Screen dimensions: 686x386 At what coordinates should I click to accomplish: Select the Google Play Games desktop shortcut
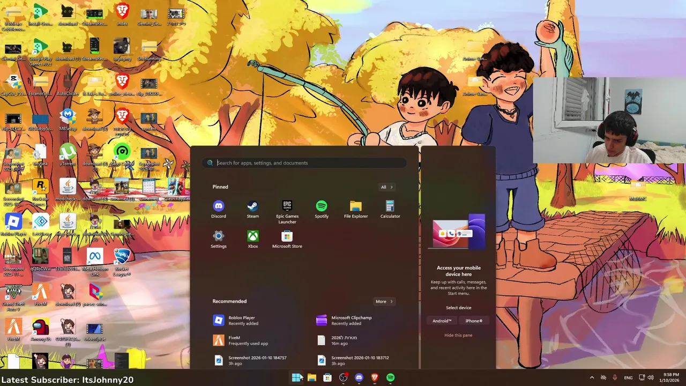41,51
